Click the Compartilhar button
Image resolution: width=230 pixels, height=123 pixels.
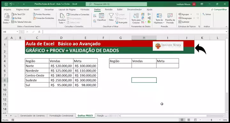pos(219,10)
